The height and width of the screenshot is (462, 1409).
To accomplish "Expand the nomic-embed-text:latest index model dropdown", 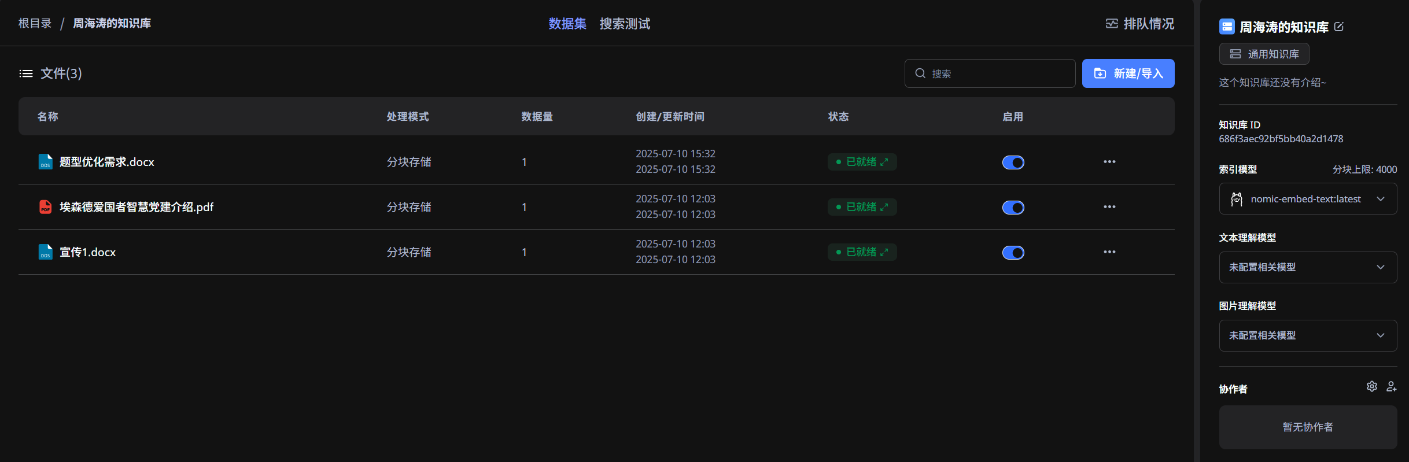I will click(x=1308, y=199).
